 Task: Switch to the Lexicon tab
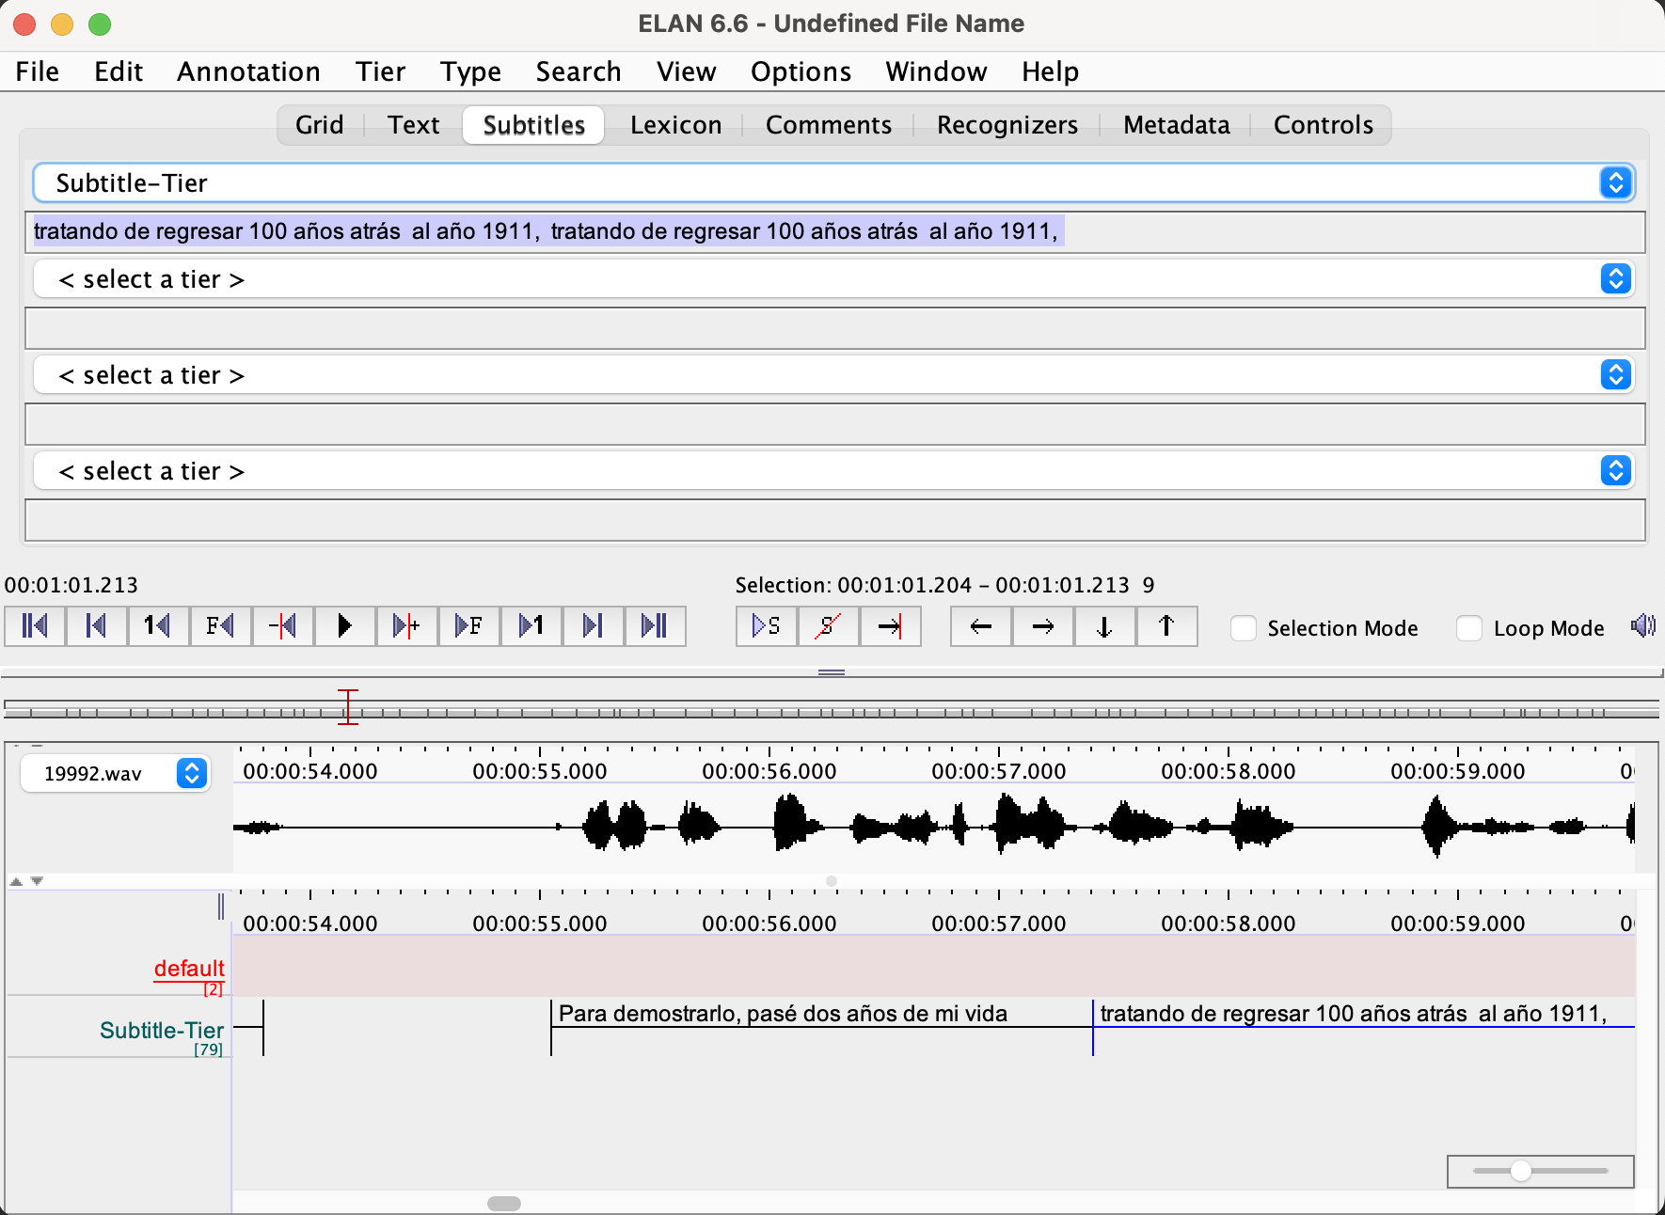(675, 125)
